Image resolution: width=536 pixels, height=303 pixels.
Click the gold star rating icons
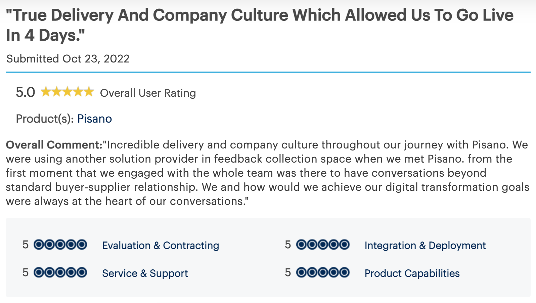coord(67,92)
